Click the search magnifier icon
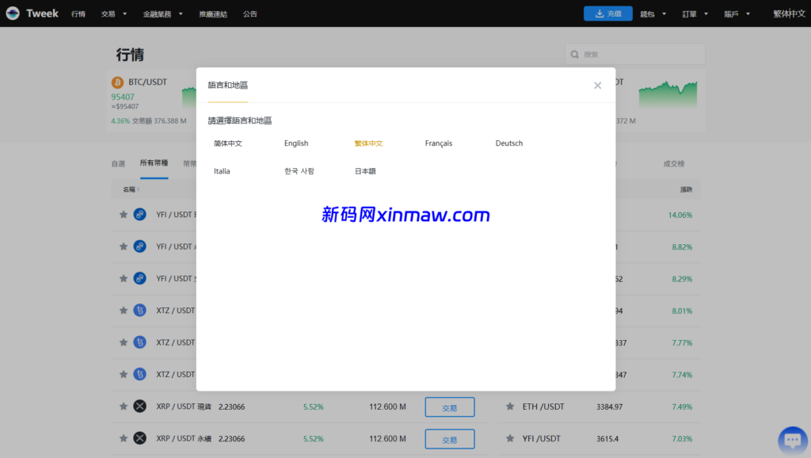This screenshot has height=458, width=811. coord(574,54)
